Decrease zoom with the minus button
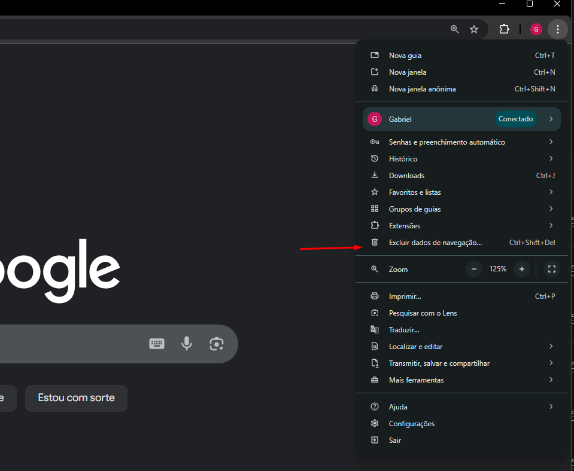This screenshot has height=471, width=574. pyautogui.click(x=474, y=269)
